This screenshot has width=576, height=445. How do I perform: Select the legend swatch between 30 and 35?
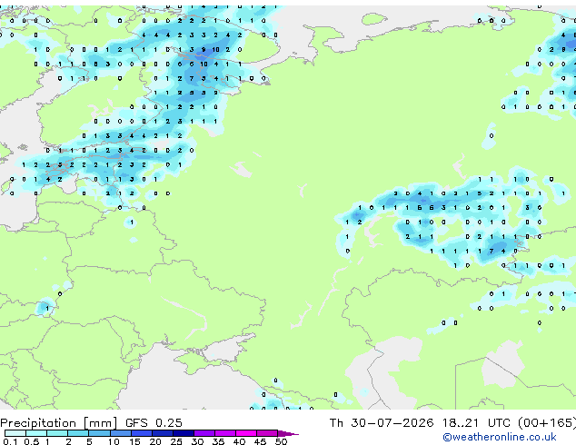coord(204,433)
